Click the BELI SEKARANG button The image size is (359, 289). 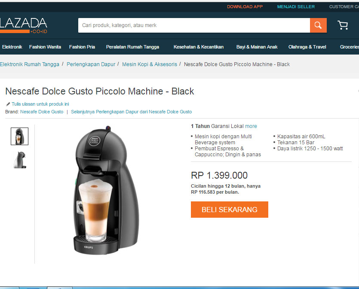point(230,210)
